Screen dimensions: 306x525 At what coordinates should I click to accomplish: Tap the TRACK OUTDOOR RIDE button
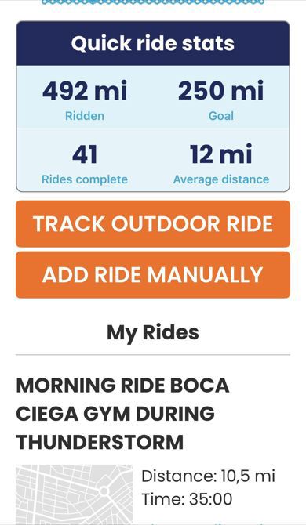153,223
